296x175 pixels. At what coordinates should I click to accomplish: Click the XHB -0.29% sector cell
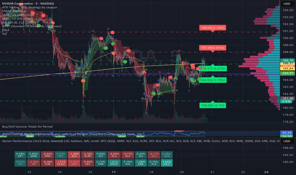pyautogui.click(x=47, y=163)
